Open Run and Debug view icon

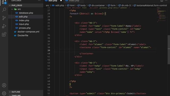pos(4,26)
